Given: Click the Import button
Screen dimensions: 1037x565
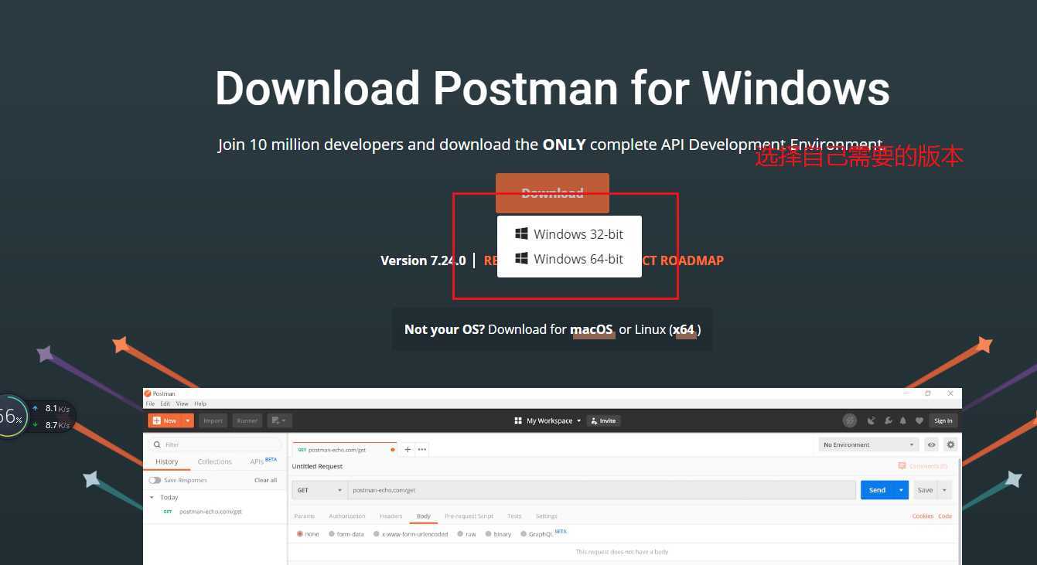Looking at the screenshot, I should 213,420.
